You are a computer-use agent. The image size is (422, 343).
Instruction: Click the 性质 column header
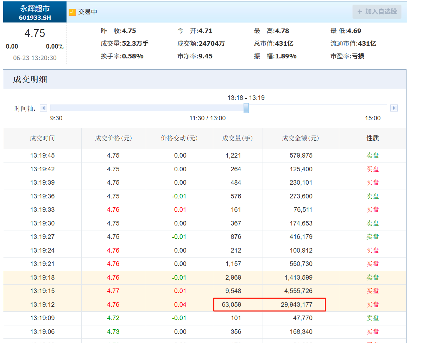coord(373,138)
